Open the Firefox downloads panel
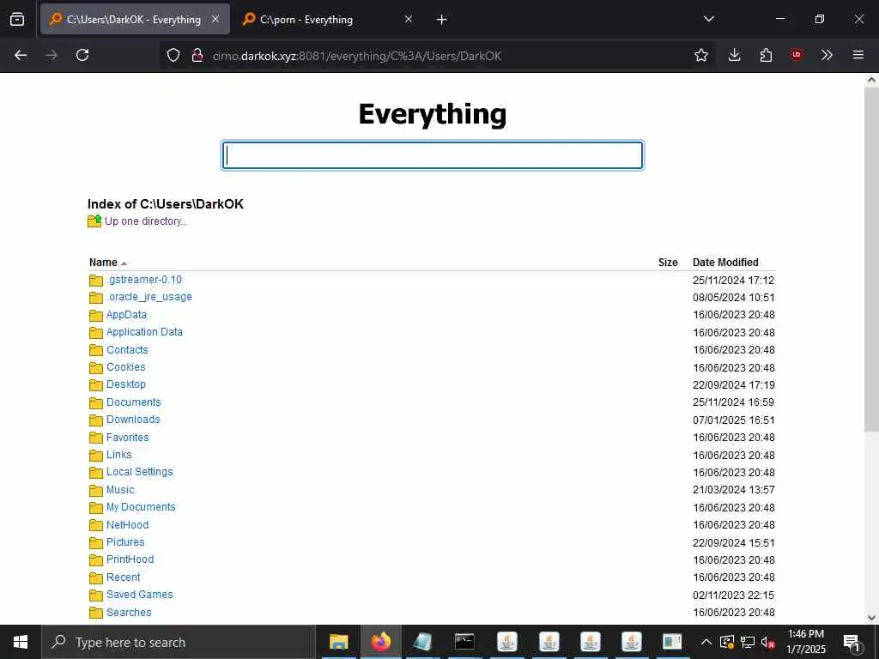The height and width of the screenshot is (659, 879). pyautogui.click(x=735, y=55)
